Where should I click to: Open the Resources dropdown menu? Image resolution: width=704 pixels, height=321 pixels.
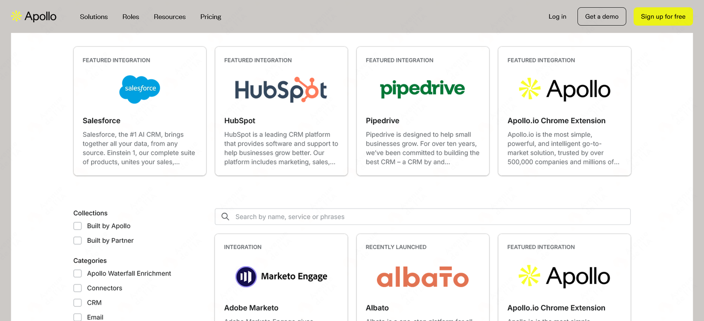click(169, 17)
